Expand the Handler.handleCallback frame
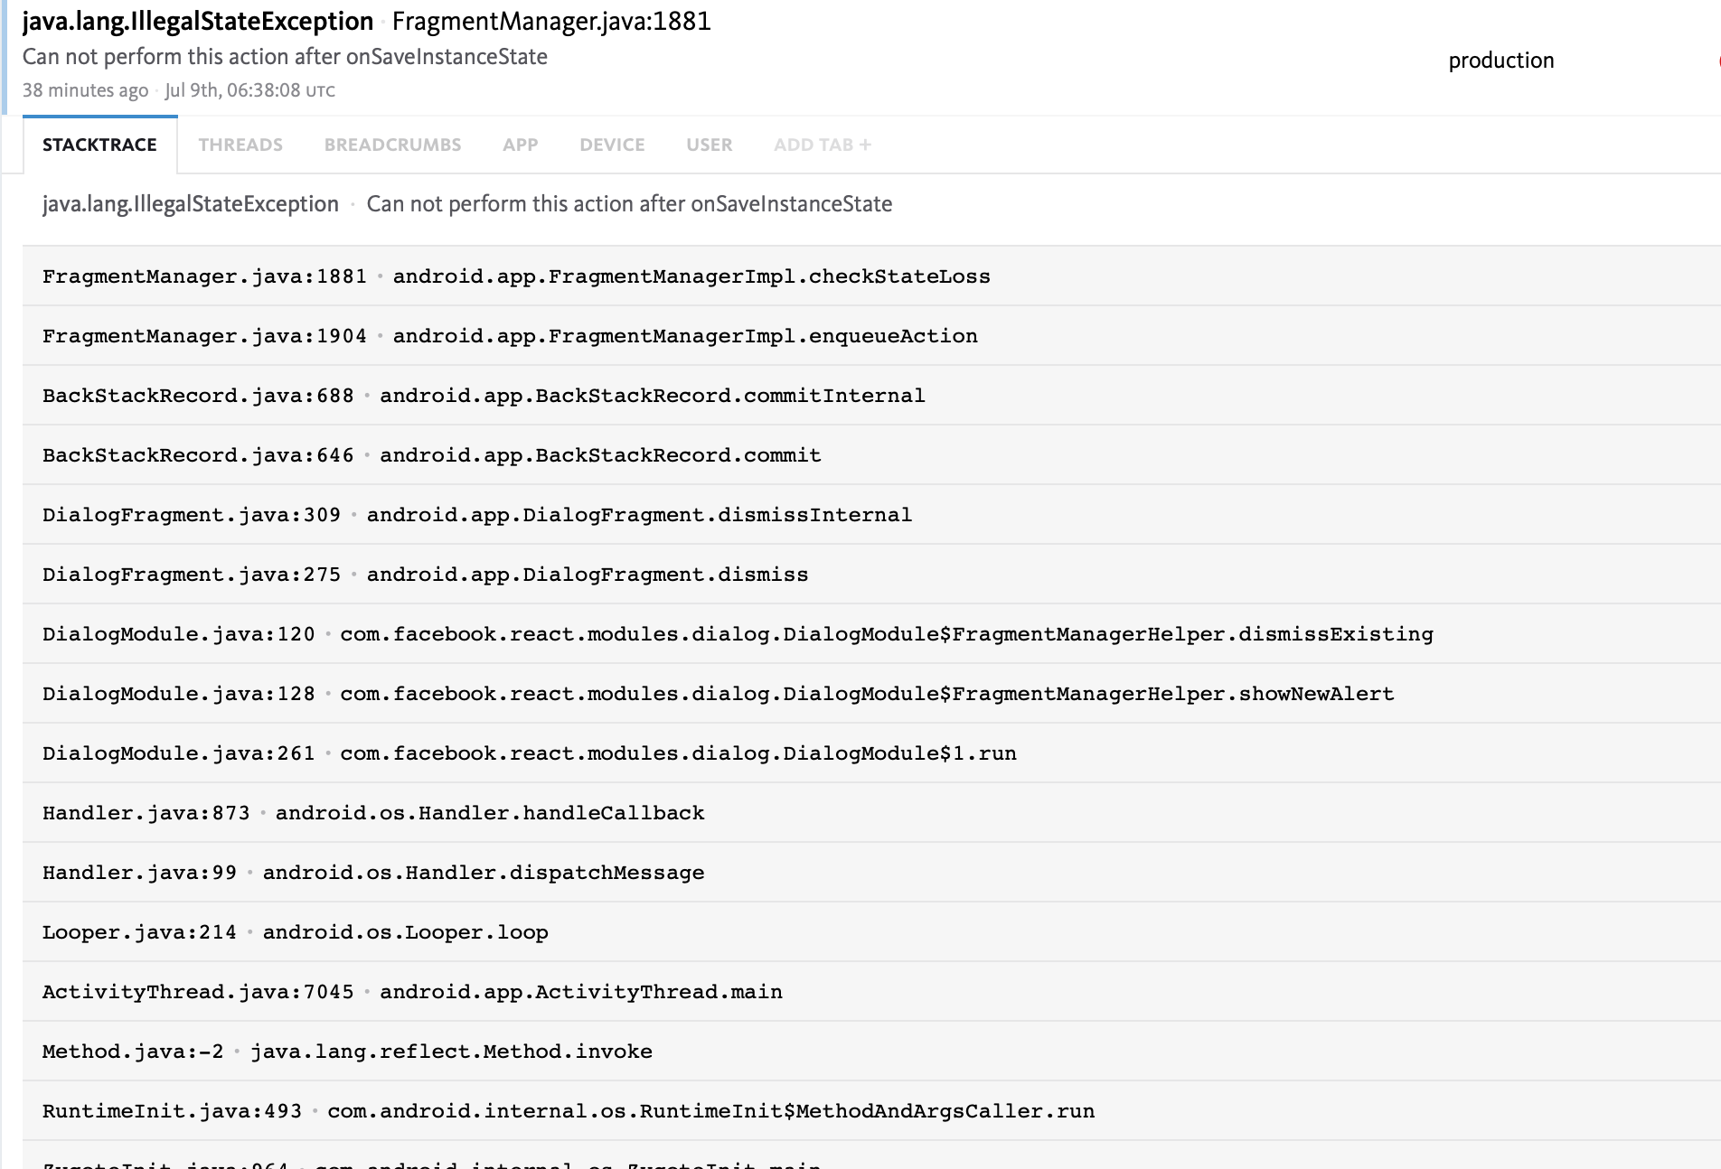 372,812
